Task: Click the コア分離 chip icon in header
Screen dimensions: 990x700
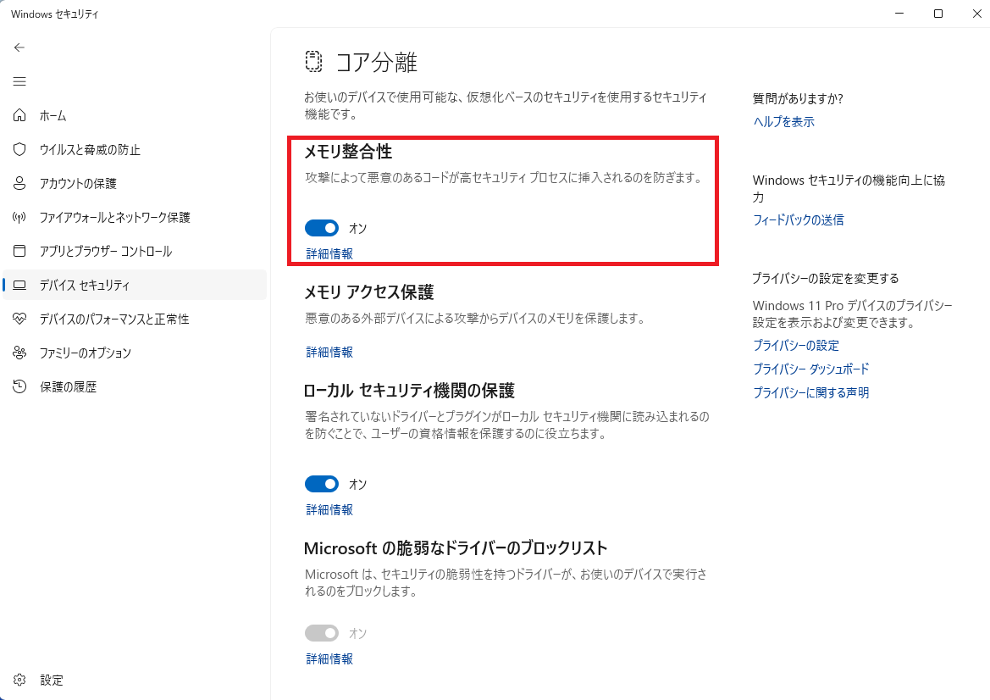Action: click(314, 61)
